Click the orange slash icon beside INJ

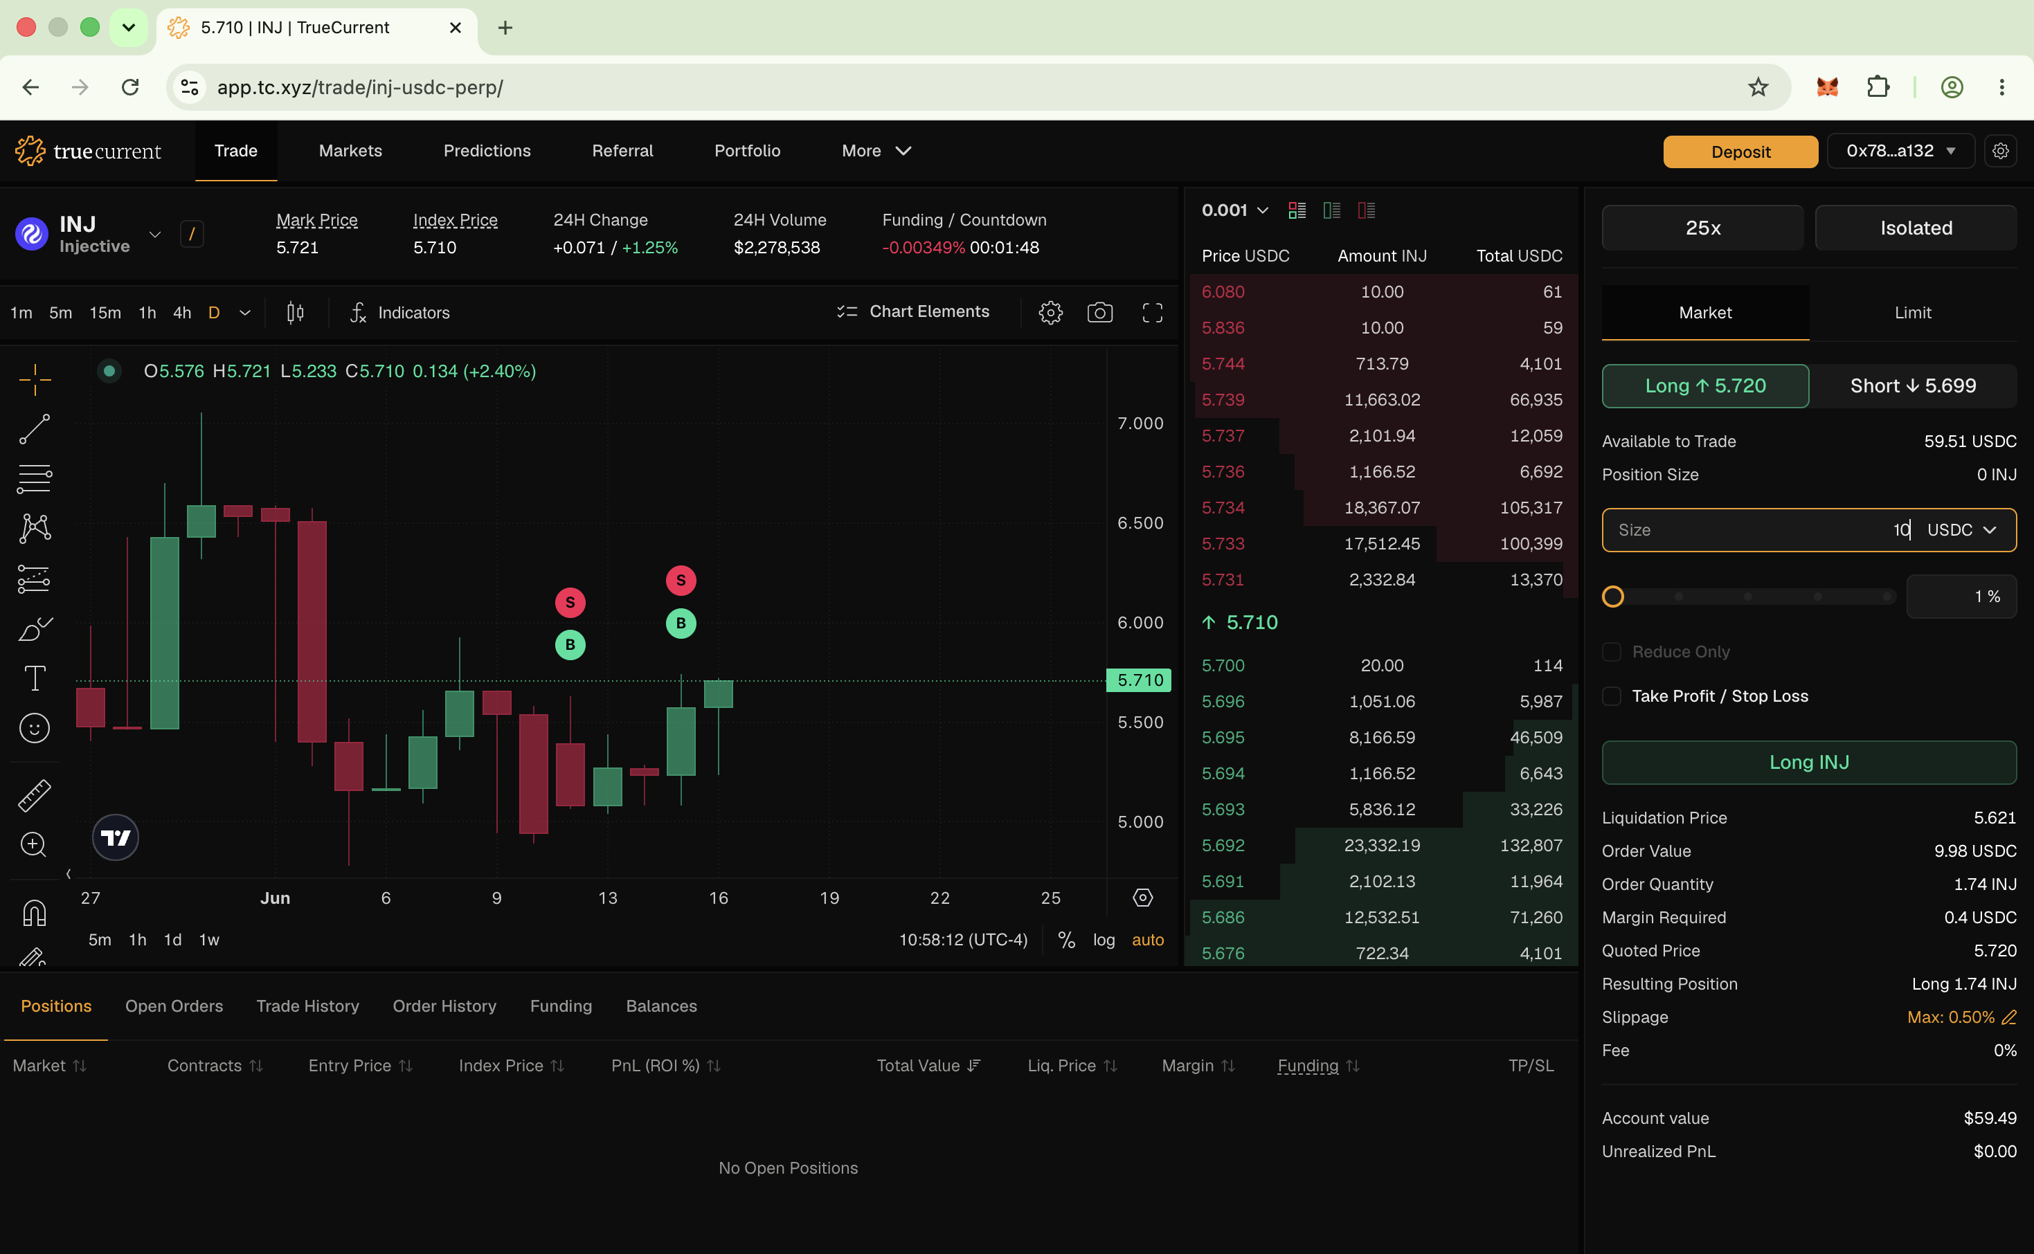tap(192, 234)
